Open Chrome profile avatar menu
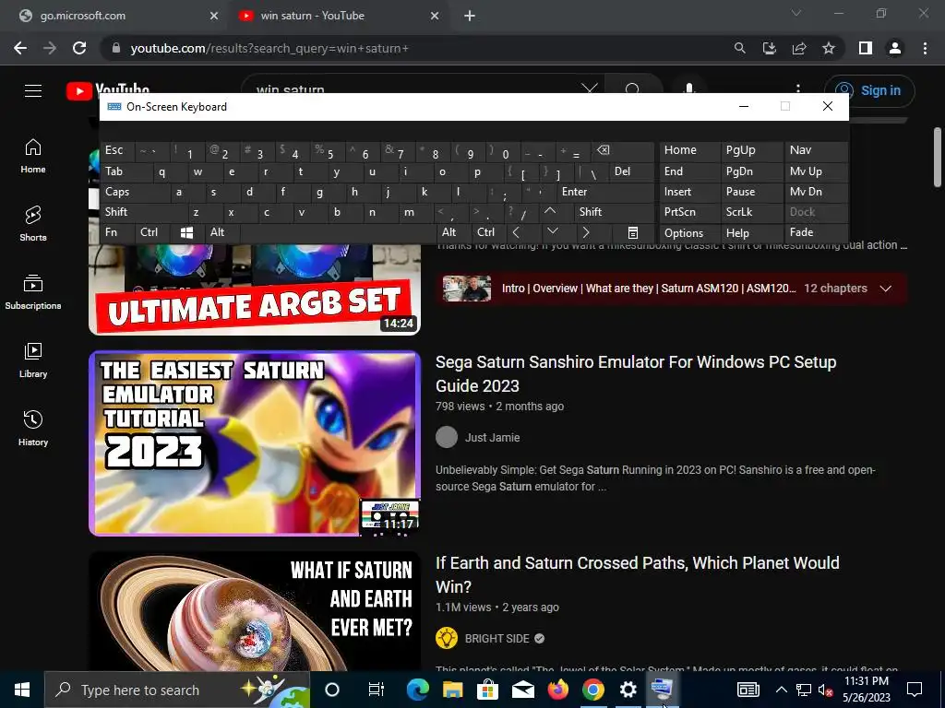This screenshot has height=708, width=945. click(895, 48)
